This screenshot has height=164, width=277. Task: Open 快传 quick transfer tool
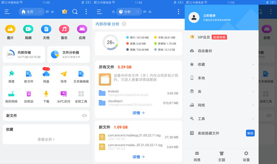[63, 77]
